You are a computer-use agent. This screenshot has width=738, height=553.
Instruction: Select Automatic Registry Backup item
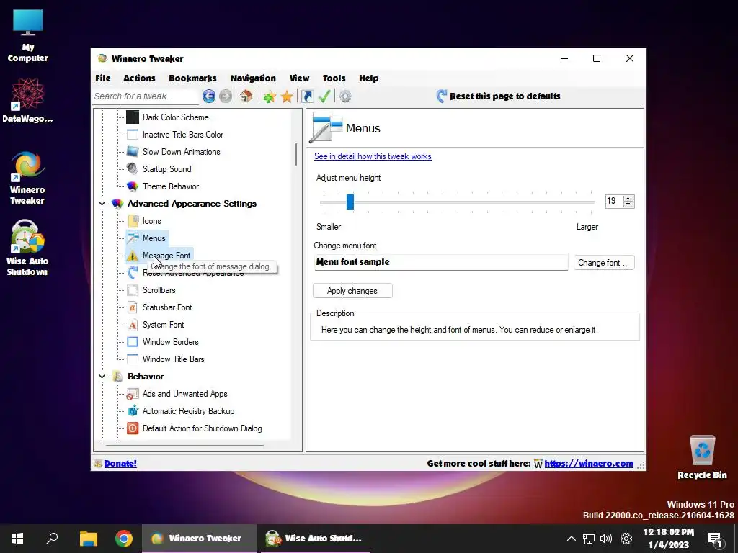pyautogui.click(x=188, y=411)
